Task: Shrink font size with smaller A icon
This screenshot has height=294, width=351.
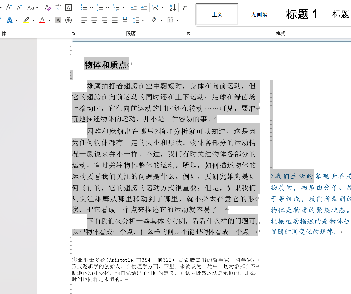Action: point(19,8)
